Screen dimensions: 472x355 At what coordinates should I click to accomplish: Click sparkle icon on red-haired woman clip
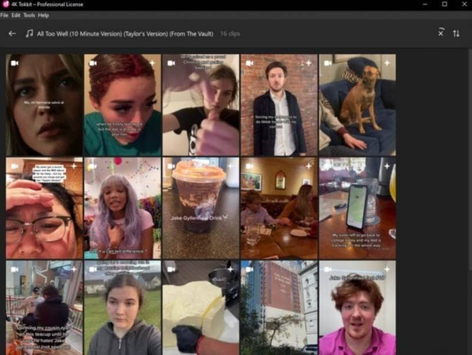point(152,63)
